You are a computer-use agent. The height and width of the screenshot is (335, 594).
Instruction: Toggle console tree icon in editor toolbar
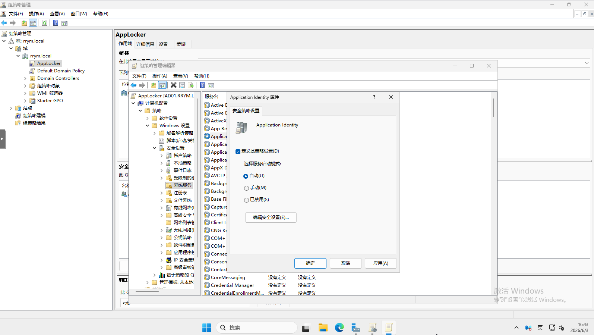[x=162, y=85]
